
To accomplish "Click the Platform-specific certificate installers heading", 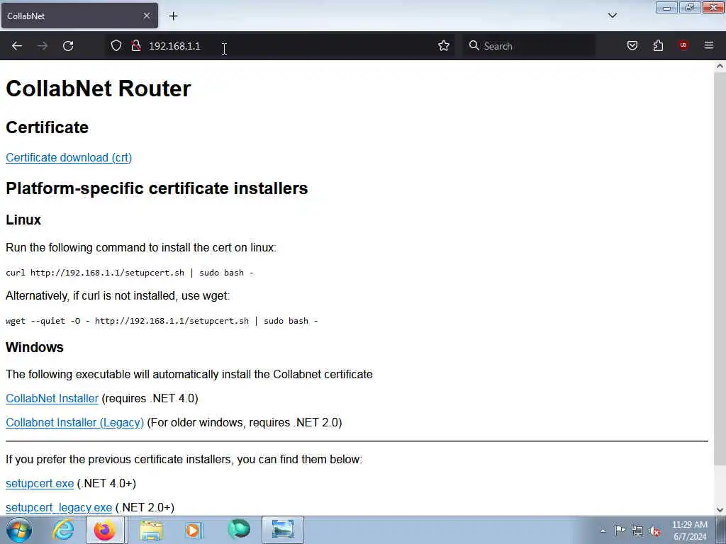I will (157, 188).
